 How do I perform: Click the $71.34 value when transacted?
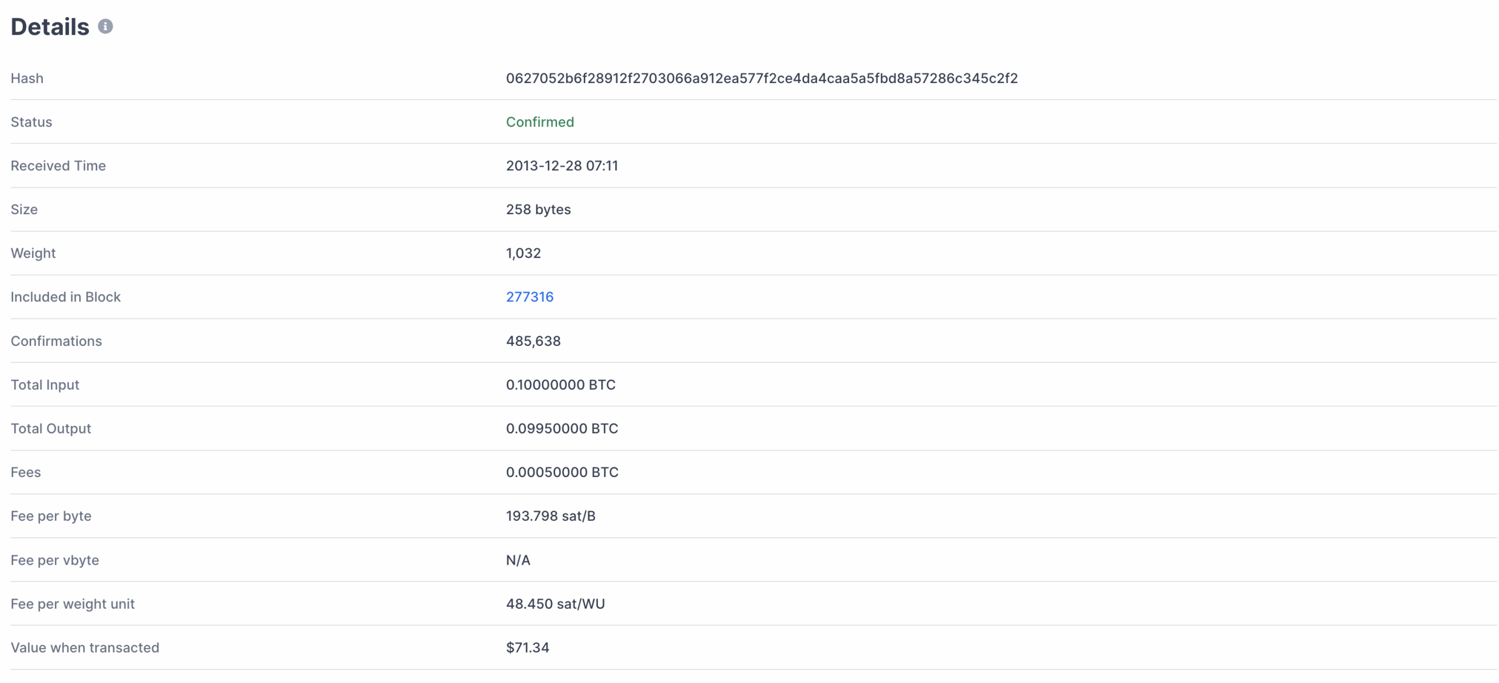click(528, 647)
